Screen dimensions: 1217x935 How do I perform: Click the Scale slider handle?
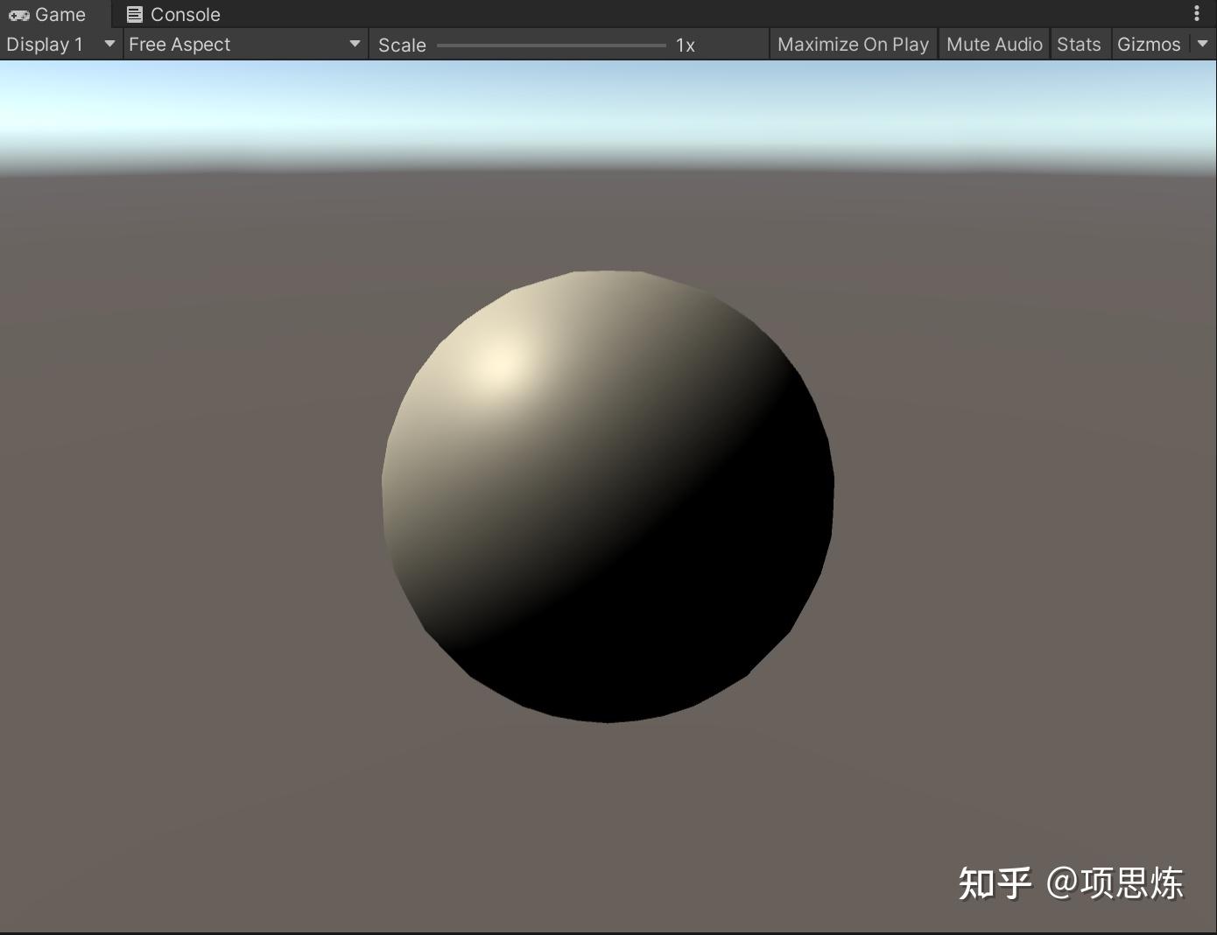(x=440, y=45)
